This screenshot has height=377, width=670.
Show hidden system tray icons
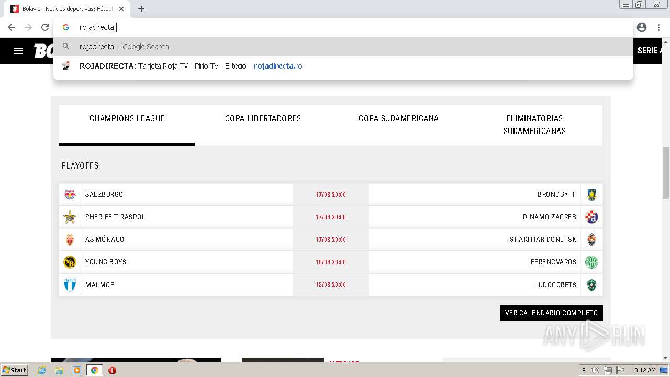point(584,370)
